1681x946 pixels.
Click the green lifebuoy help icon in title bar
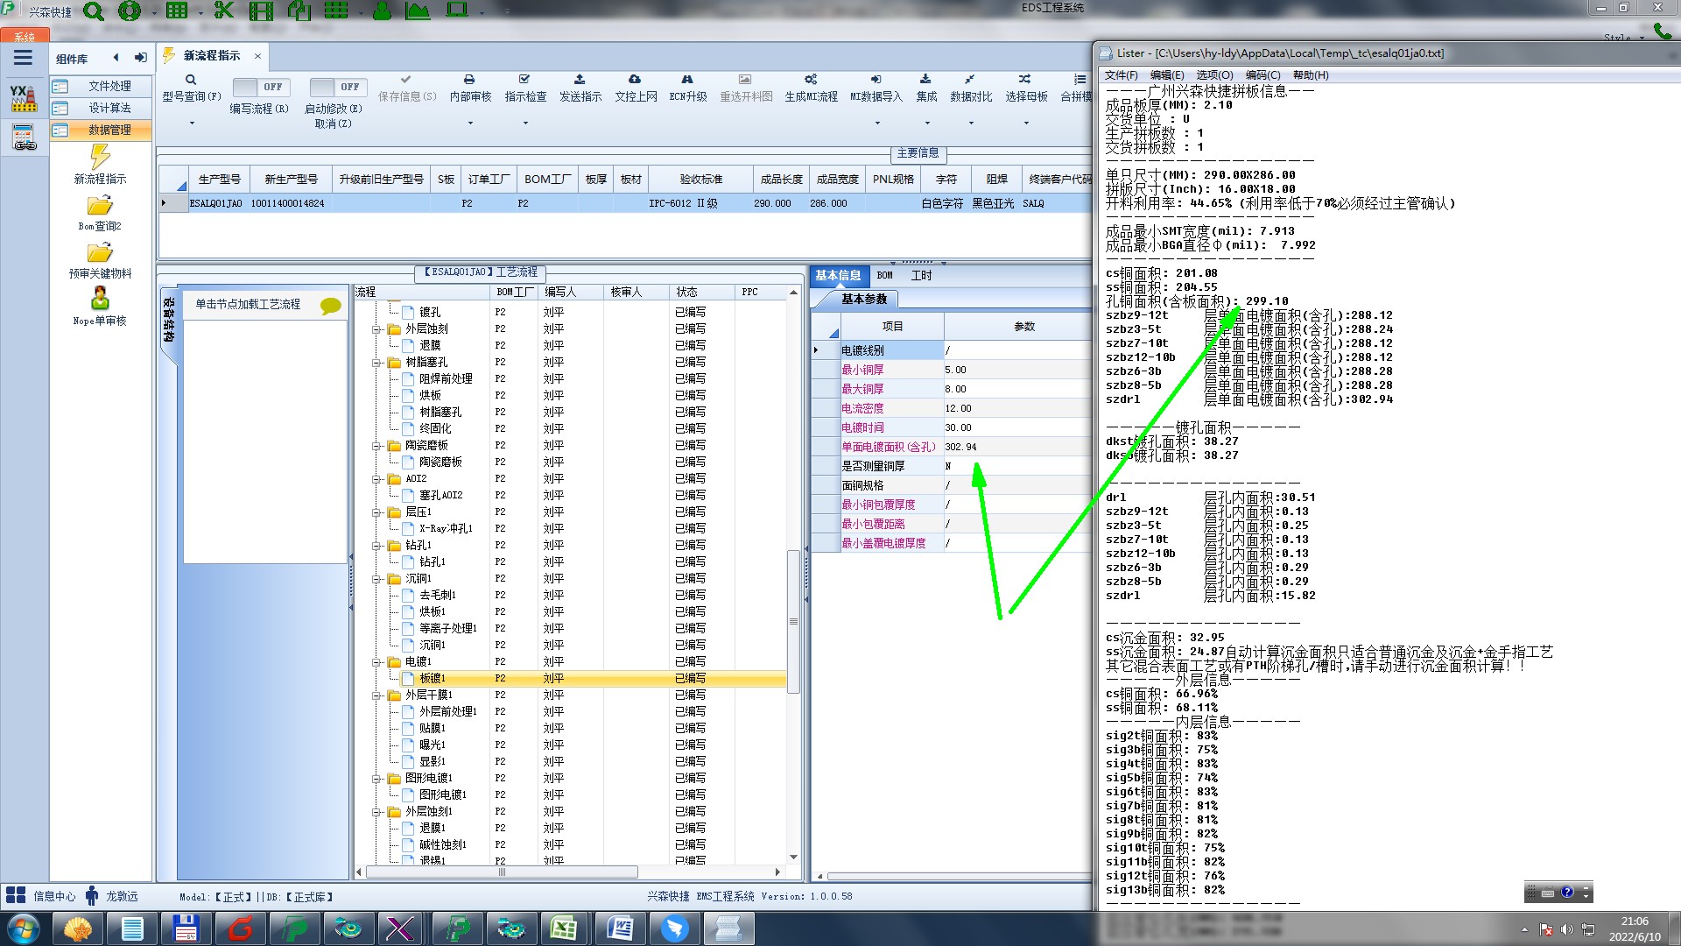(130, 11)
